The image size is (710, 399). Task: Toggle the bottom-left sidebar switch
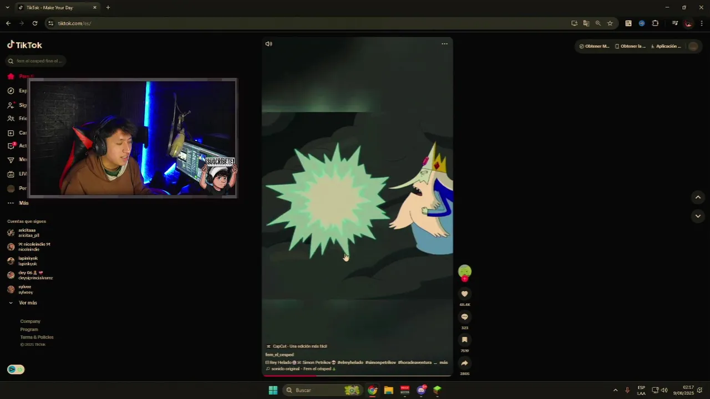pos(16,370)
